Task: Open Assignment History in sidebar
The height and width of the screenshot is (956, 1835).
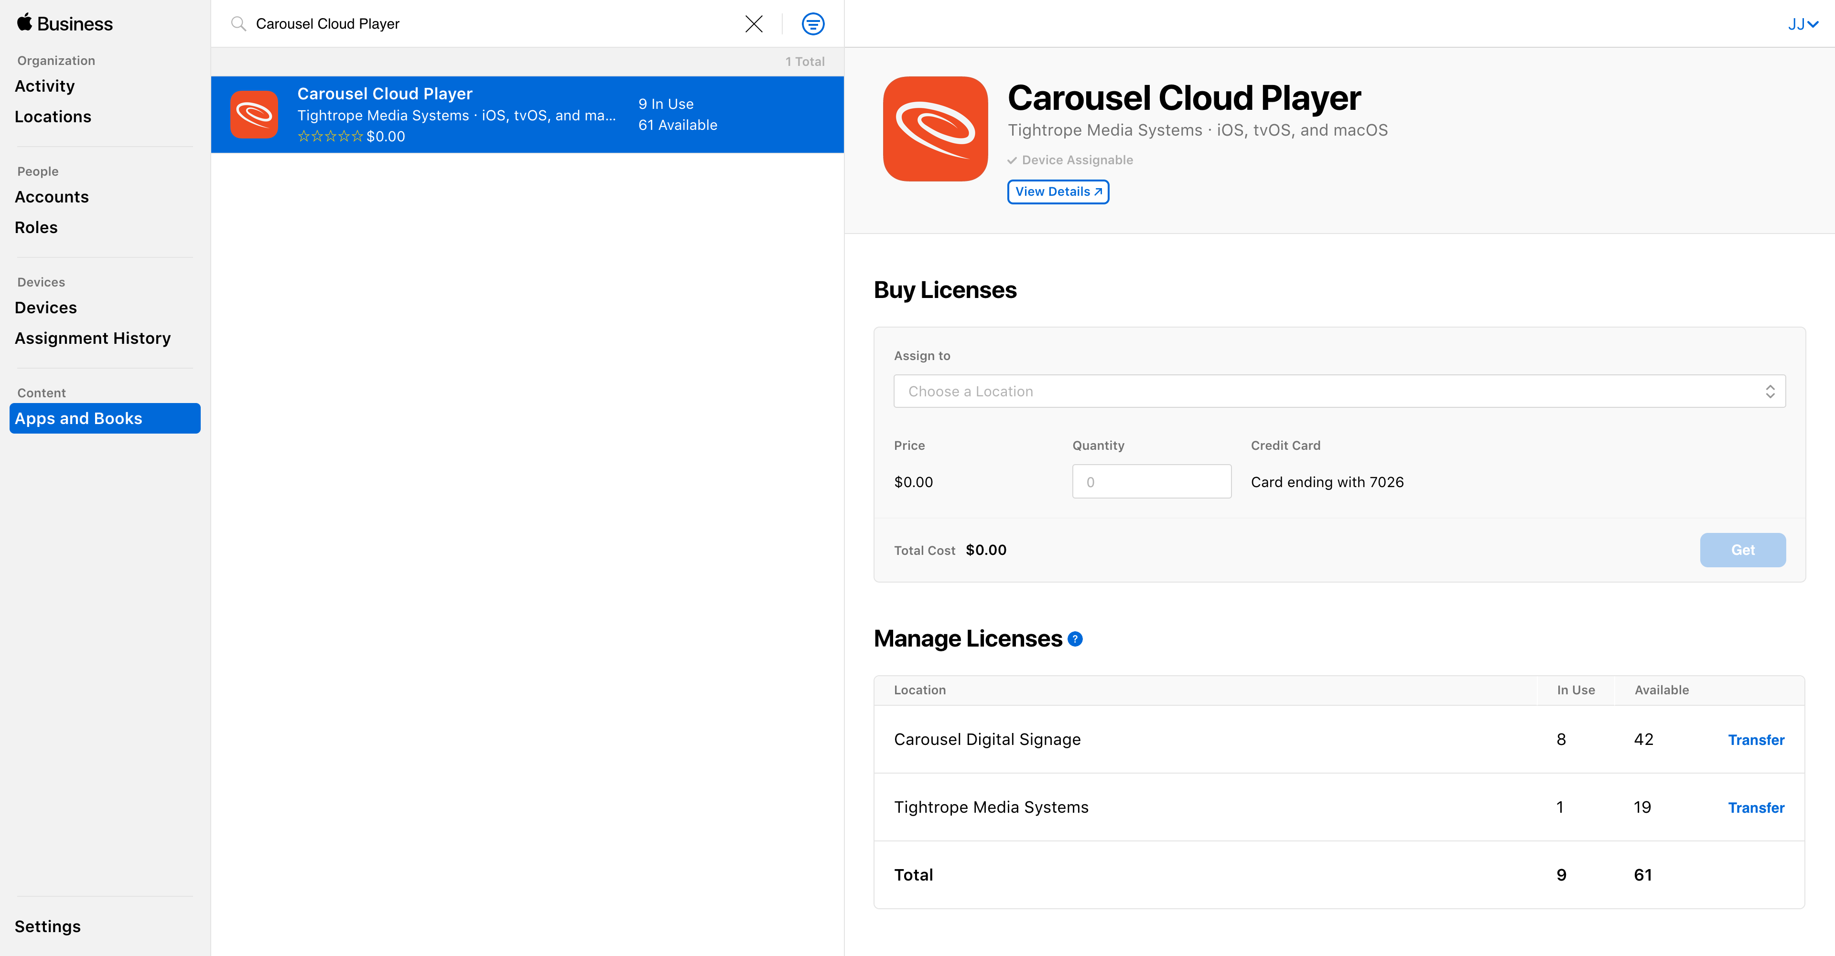Action: click(93, 338)
